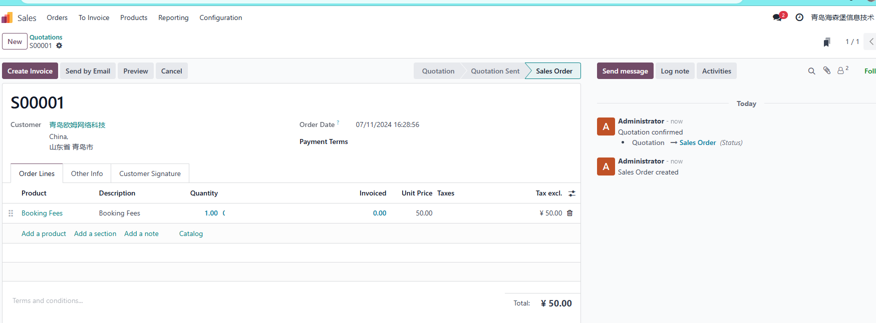Click the New button
This screenshot has width=876, height=323.
pos(15,41)
